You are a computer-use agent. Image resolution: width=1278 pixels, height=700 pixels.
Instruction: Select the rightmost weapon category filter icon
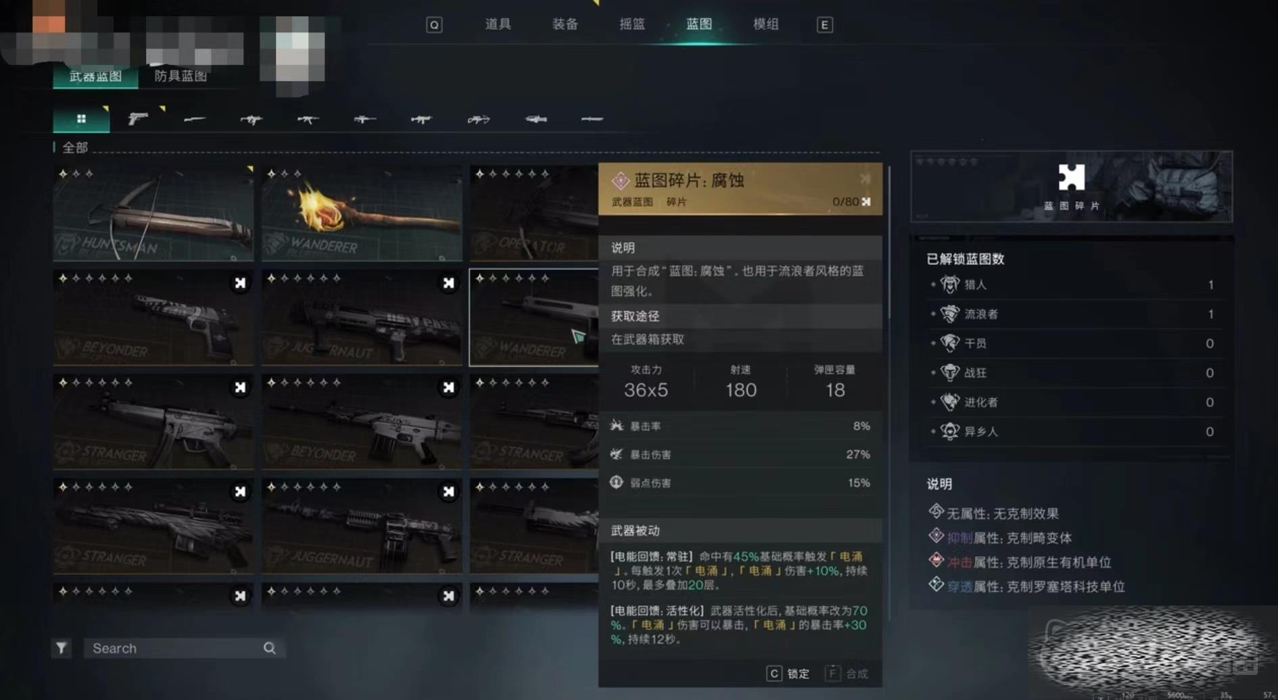592,119
